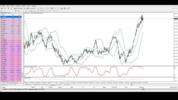The image size is (178, 100).
Task: Switch to the TOTAL,Weekly chart tab
Action: pyautogui.click(x=45, y=85)
